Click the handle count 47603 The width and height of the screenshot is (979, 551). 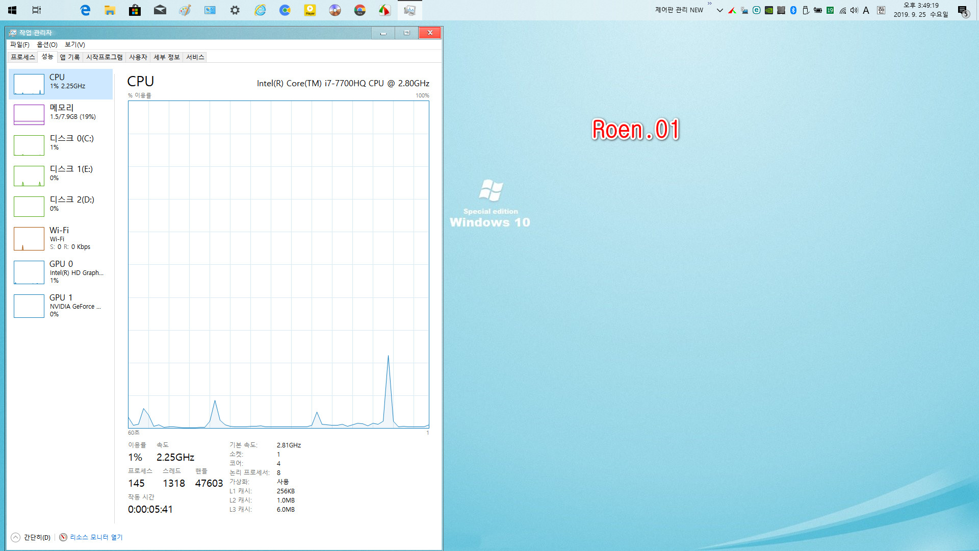click(209, 483)
